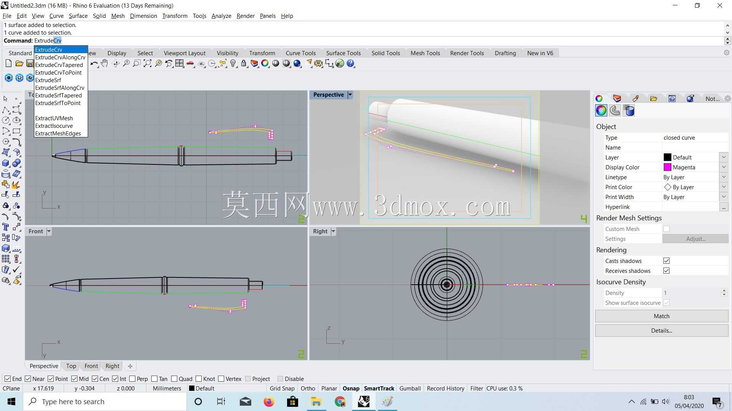The image size is (732, 411).
Task: Select the Zoom Extents toolbar icon
Action: [x=148, y=64]
